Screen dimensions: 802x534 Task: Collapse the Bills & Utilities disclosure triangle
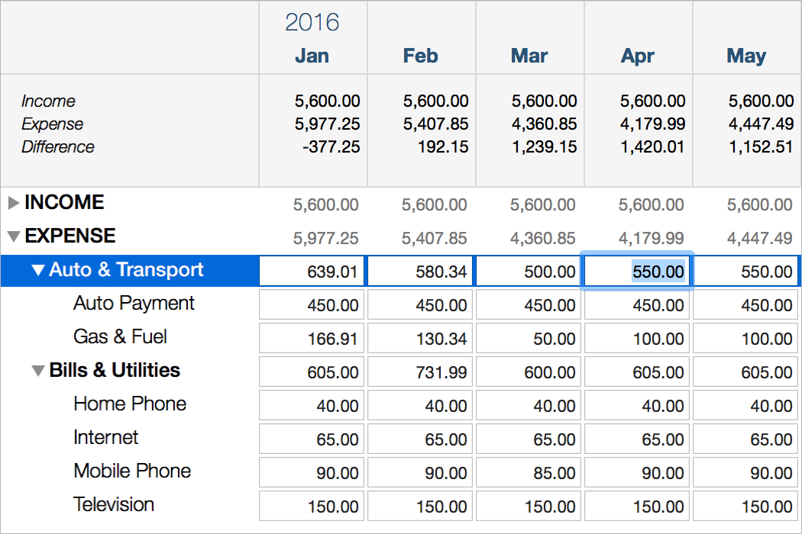(38, 371)
